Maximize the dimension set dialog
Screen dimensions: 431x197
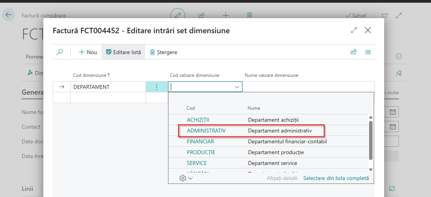click(x=354, y=31)
